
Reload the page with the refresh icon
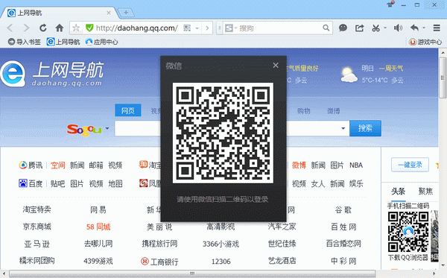[x=43, y=28]
